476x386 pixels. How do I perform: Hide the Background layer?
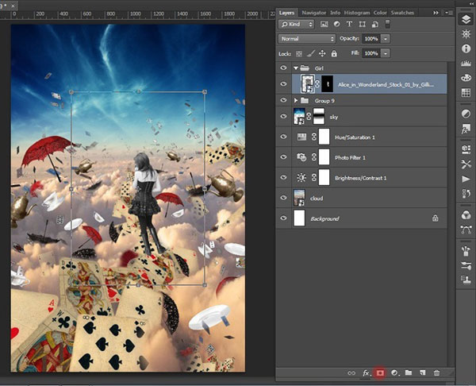283,218
